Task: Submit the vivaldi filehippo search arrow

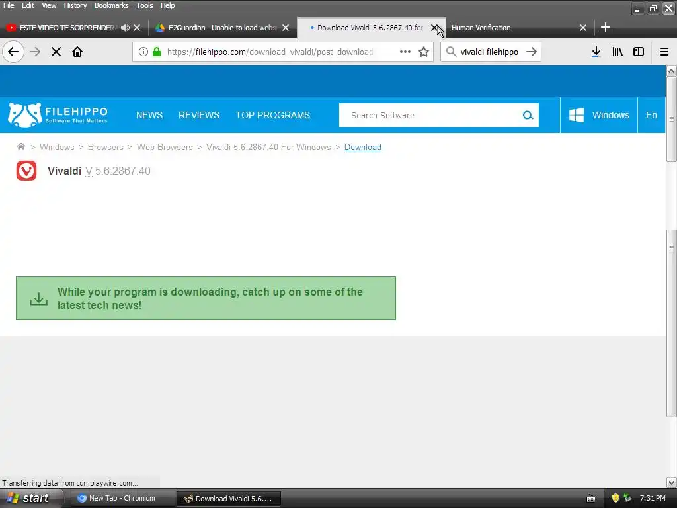Action: [532, 52]
